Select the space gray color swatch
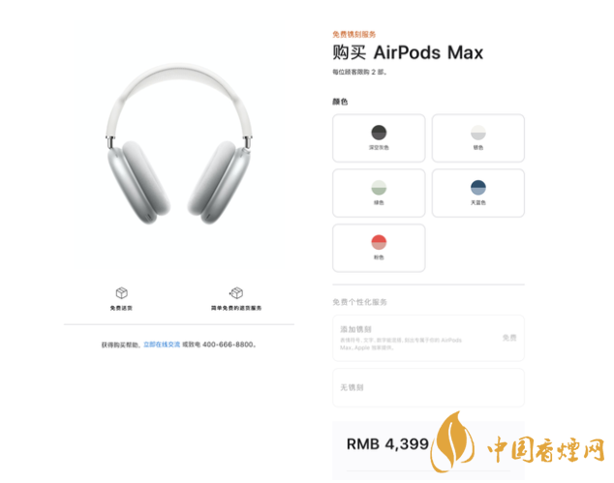 [x=379, y=133]
